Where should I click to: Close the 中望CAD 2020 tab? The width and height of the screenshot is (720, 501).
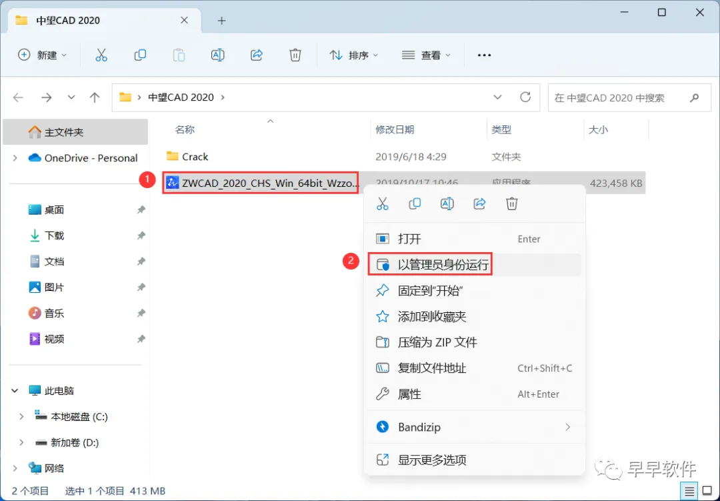184,20
